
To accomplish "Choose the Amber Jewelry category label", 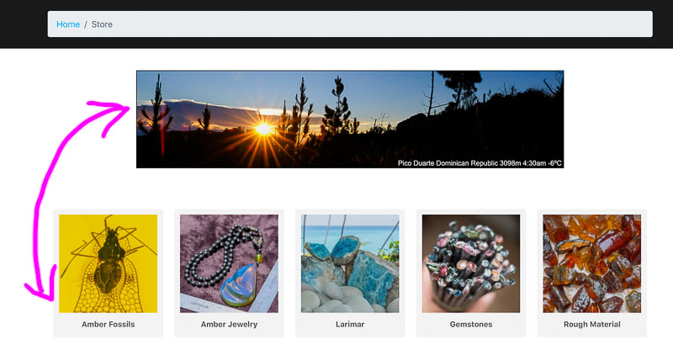I will coord(229,325).
